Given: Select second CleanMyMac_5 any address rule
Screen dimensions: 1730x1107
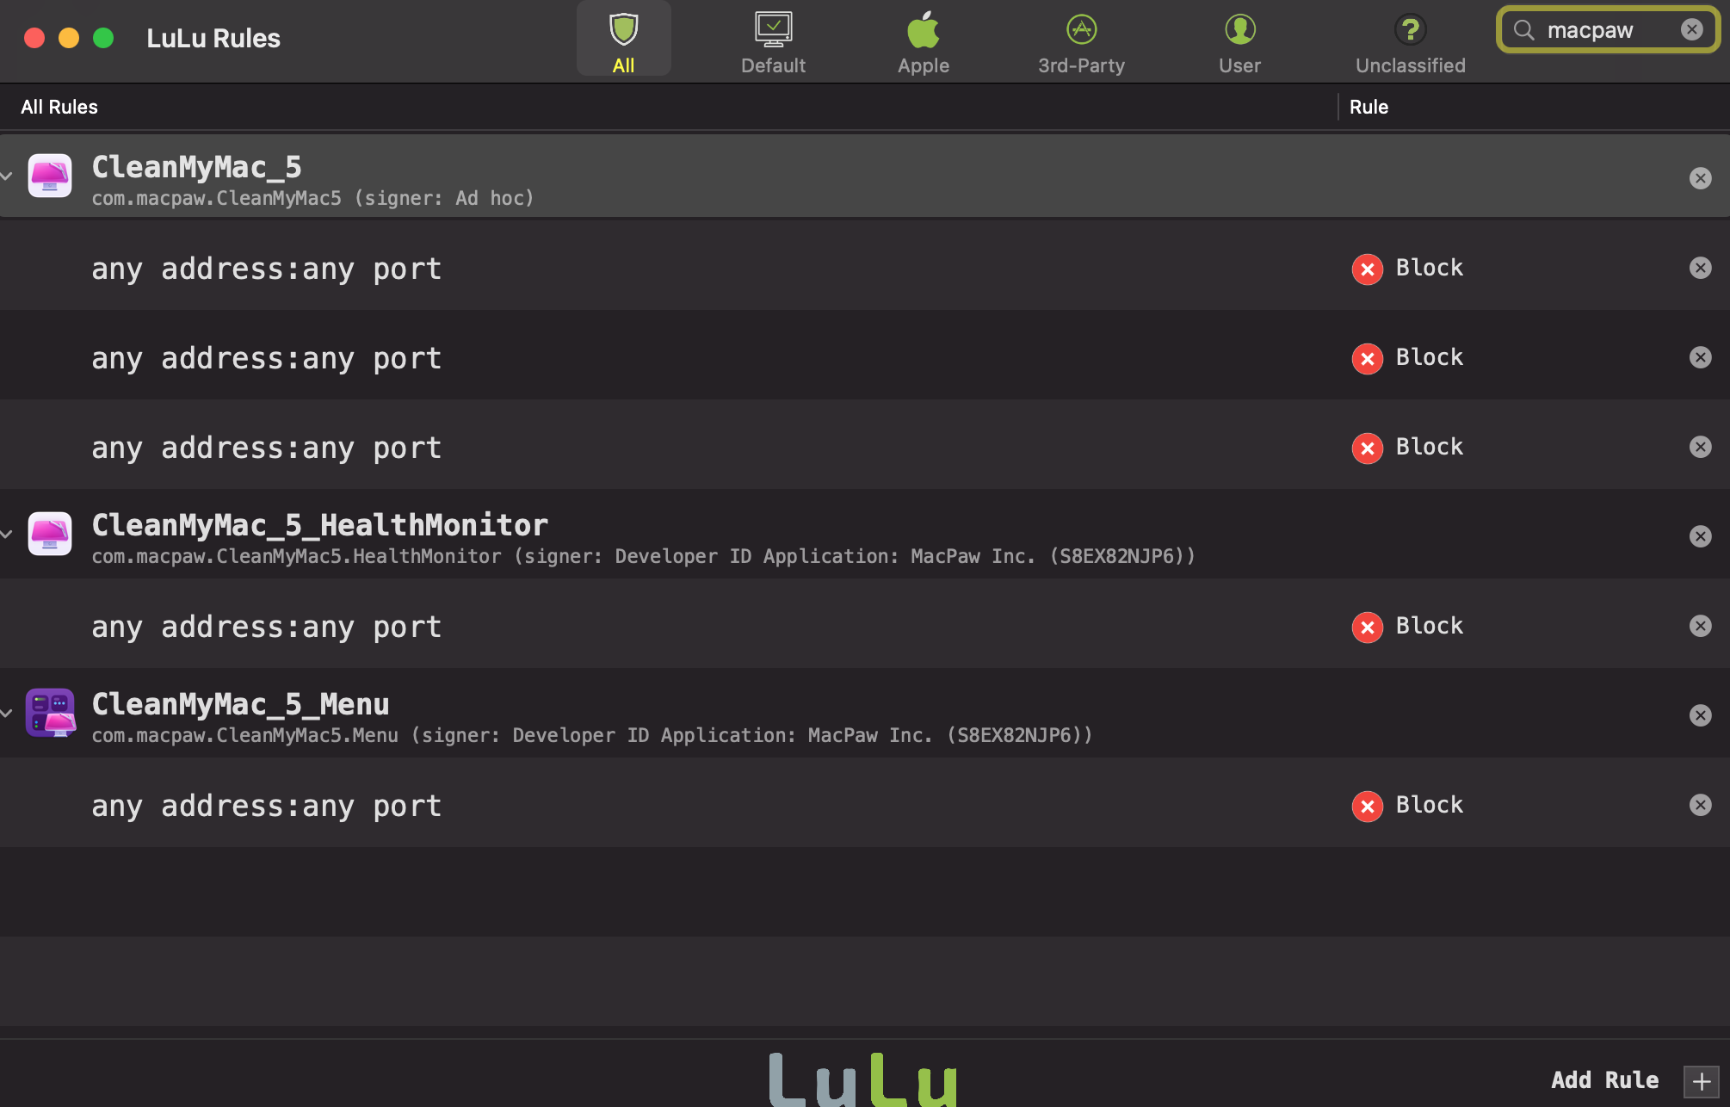Looking at the screenshot, I should 266,358.
